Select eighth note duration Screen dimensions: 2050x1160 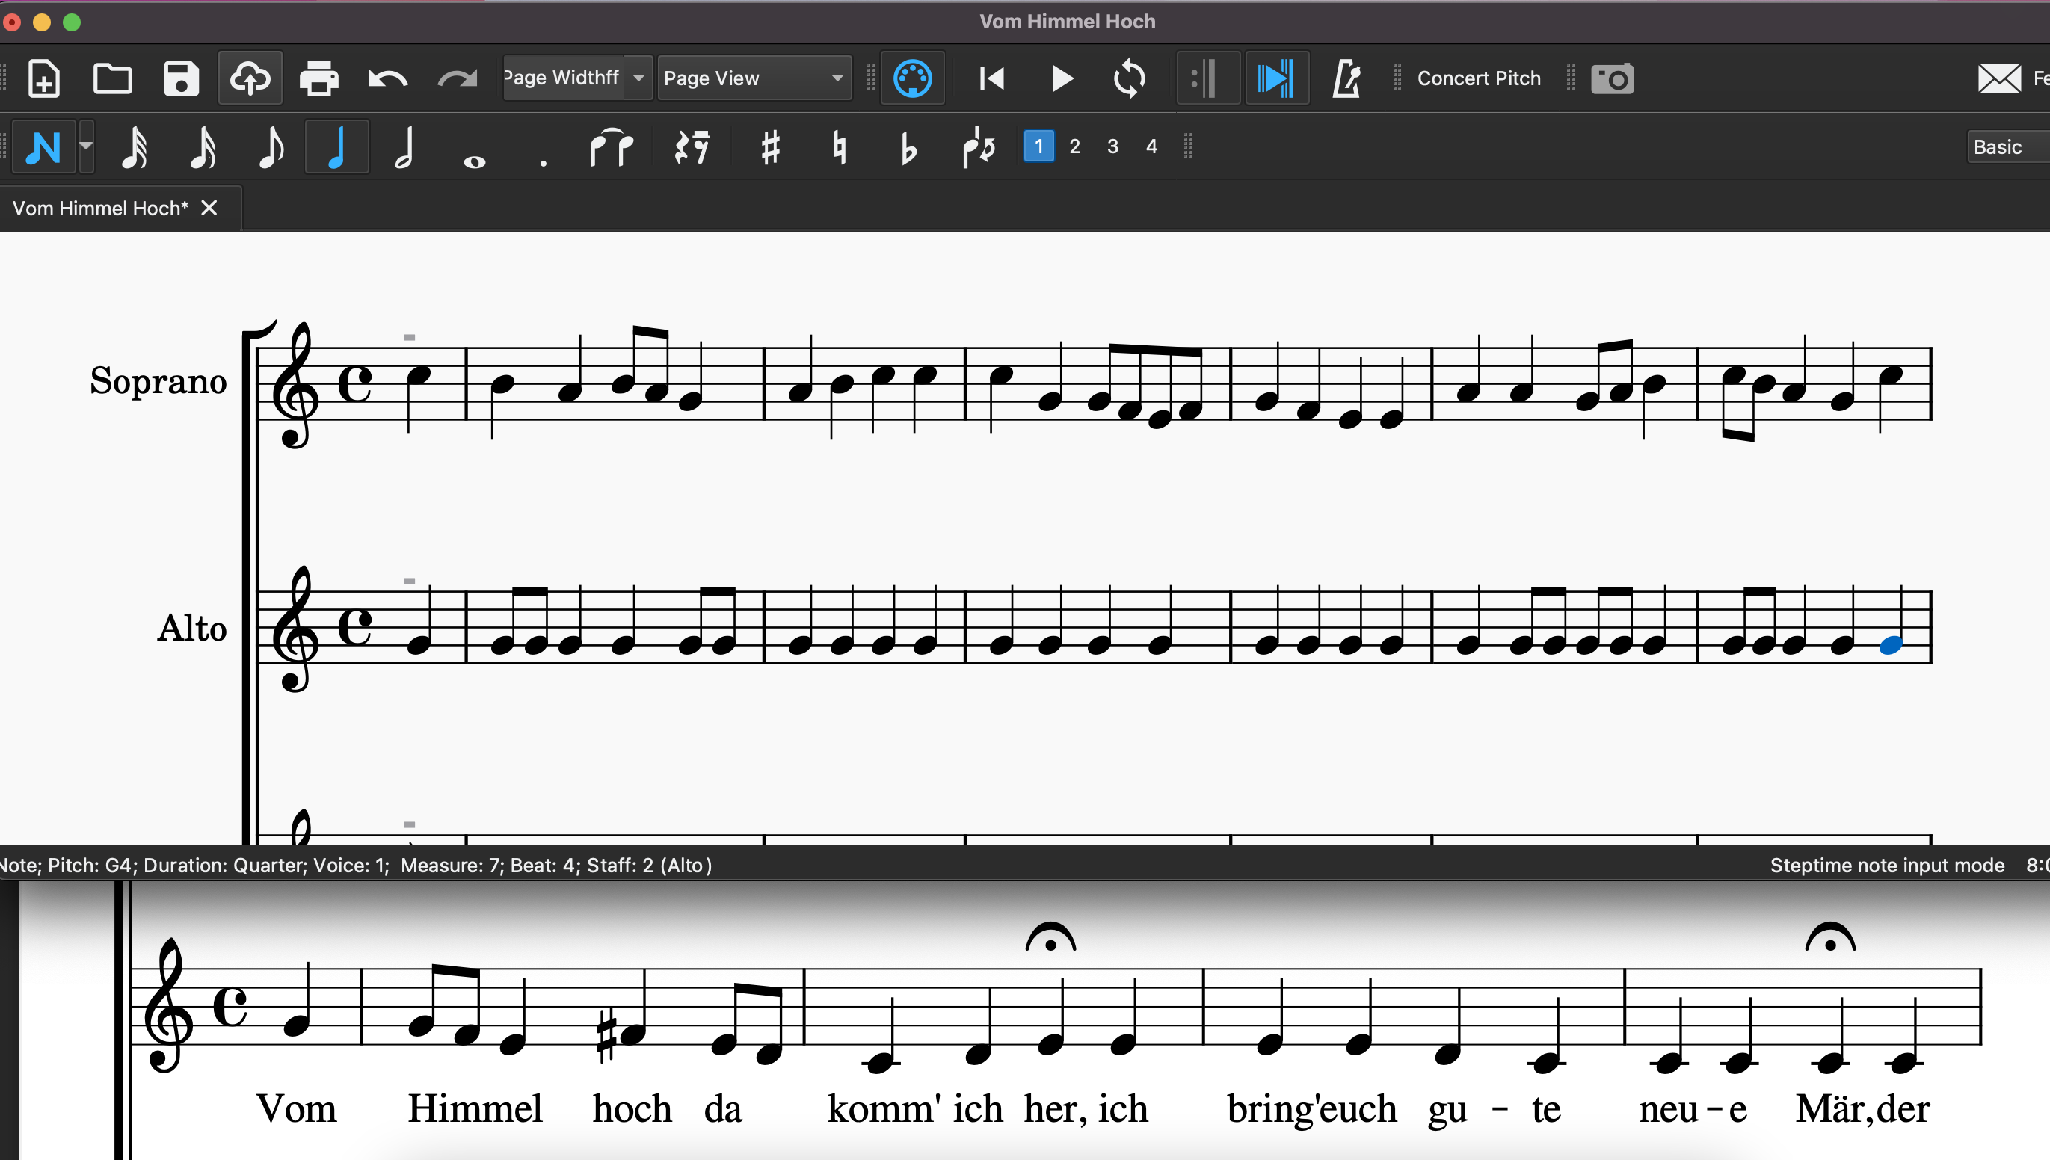coord(271,146)
